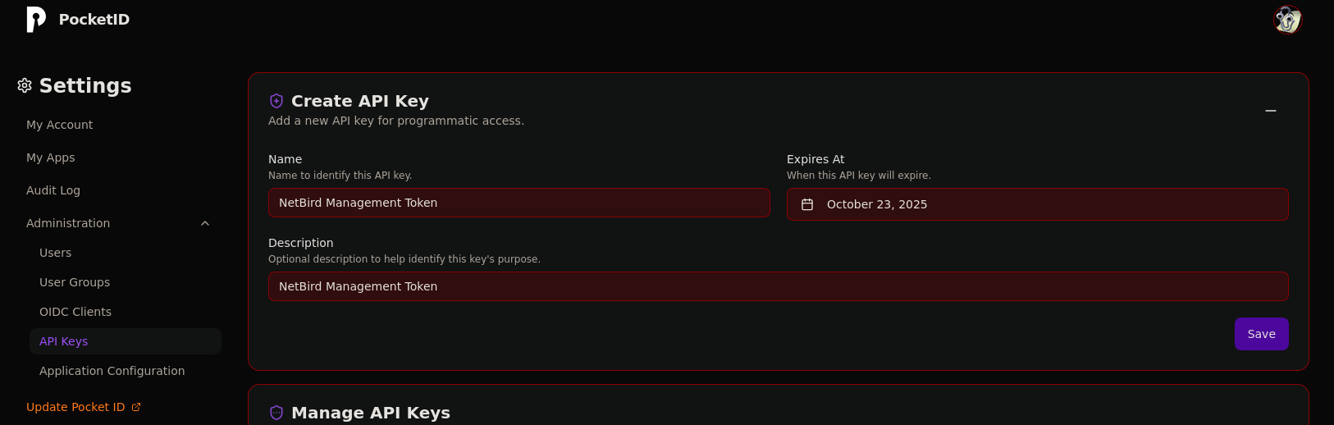Collapse the Create API Key card
Image resolution: width=1334 pixels, height=425 pixels.
[x=1270, y=111]
